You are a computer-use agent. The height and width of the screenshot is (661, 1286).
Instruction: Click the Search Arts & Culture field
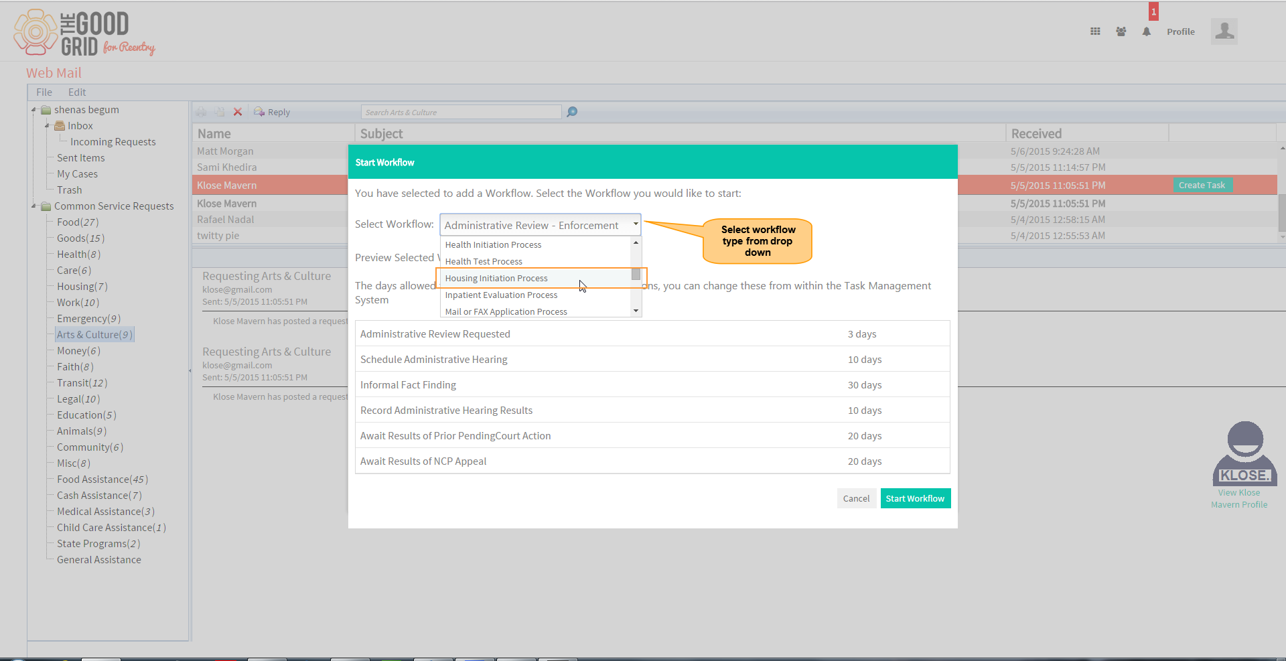[461, 112]
